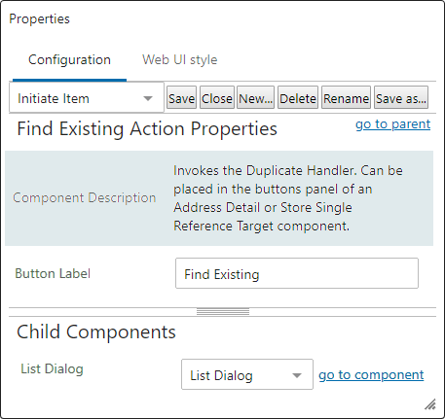Expand the List Dialog combo box
Image resolution: width=445 pixels, height=419 pixels.
tap(247, 374)
